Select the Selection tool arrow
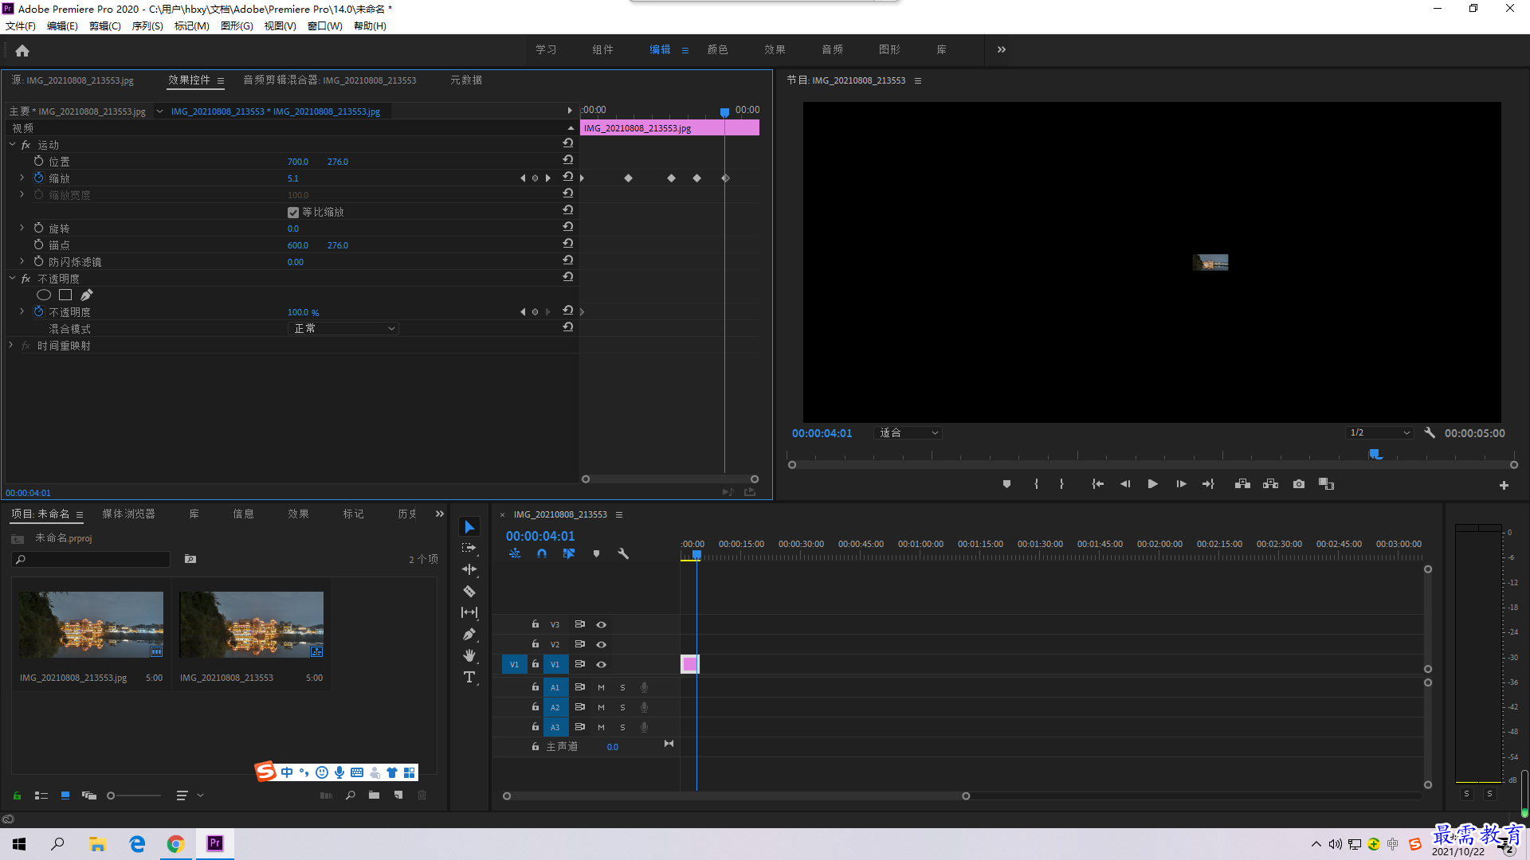The image size is (1530, 860). click(x=469, y=527)
